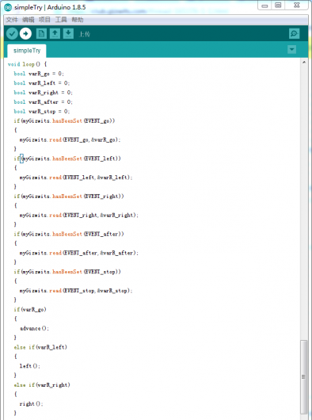This screenshot has width=312, height=420.
Task: Open a sketch with the Open icon
Action: (55, 33)
